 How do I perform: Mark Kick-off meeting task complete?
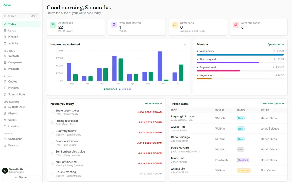click(52, 163)
